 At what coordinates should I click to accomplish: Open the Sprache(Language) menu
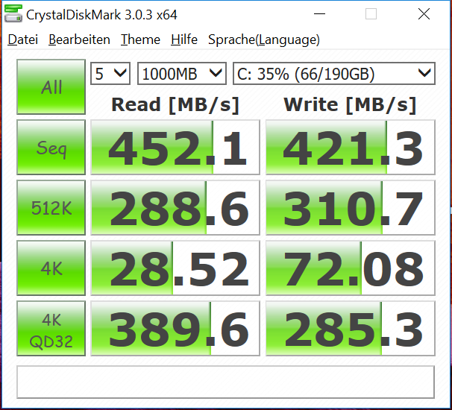click(264, 40)
